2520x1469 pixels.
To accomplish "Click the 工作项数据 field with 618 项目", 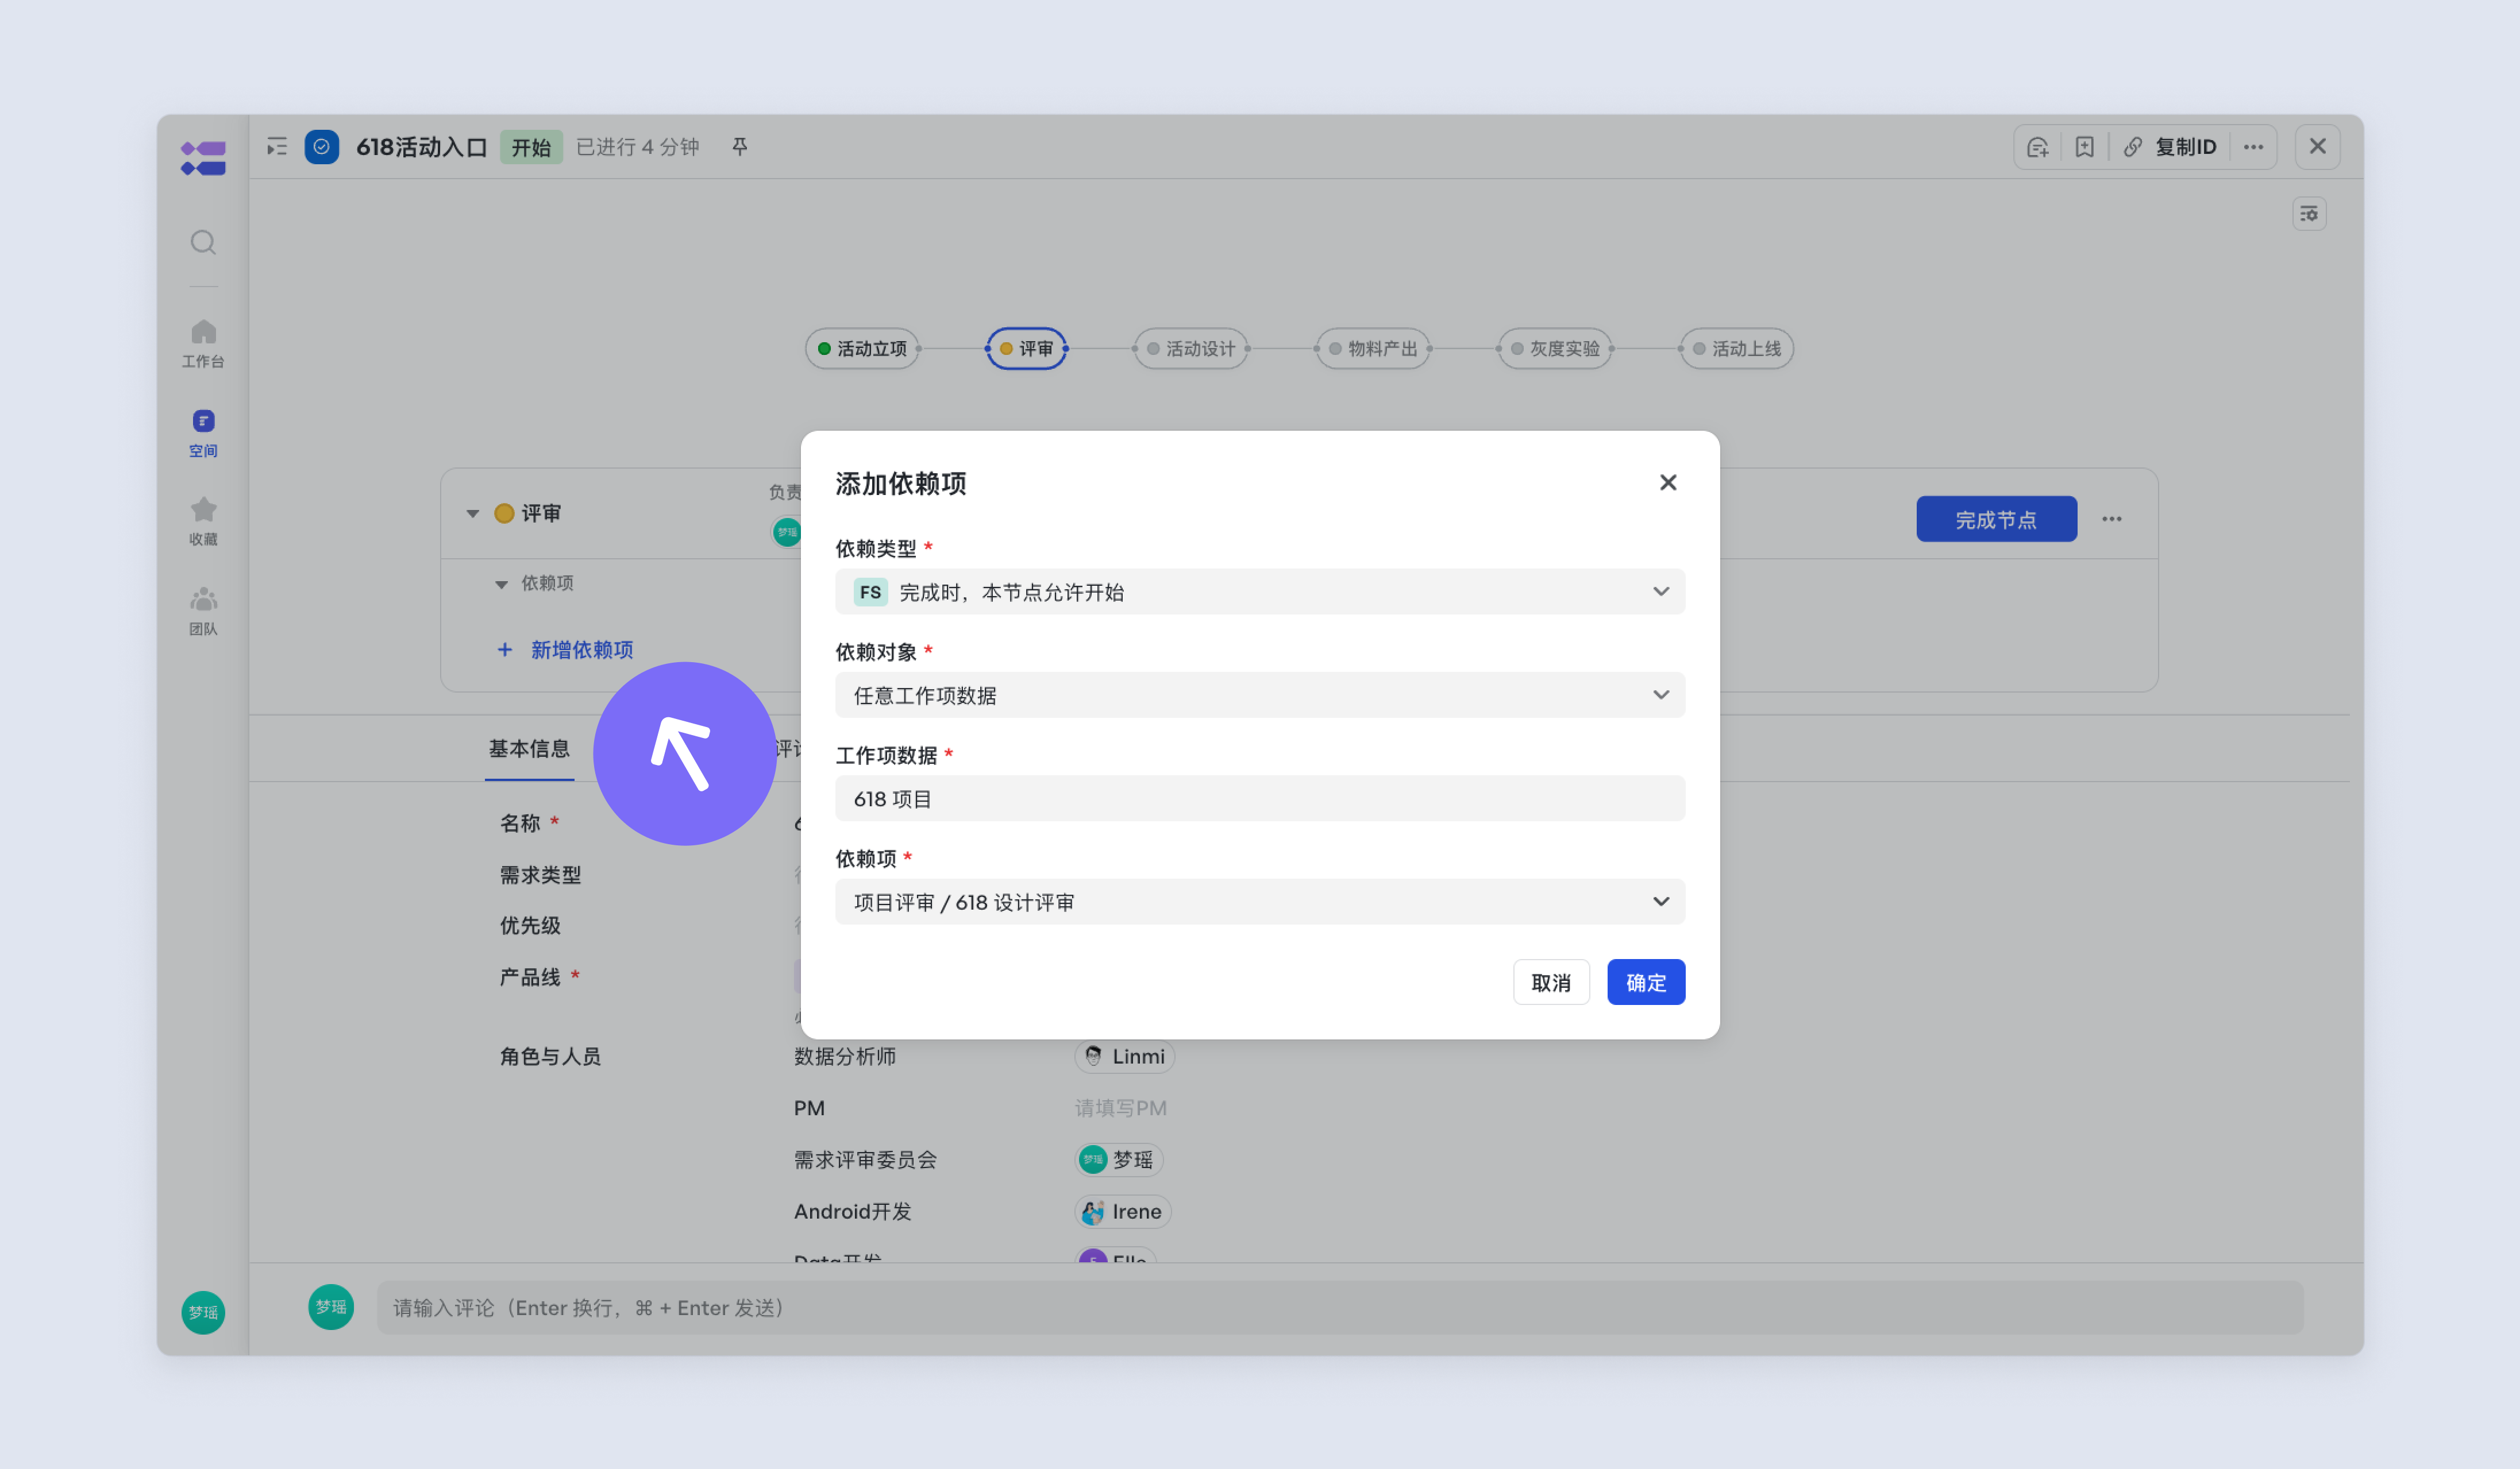I will (x=1260, y=798).
